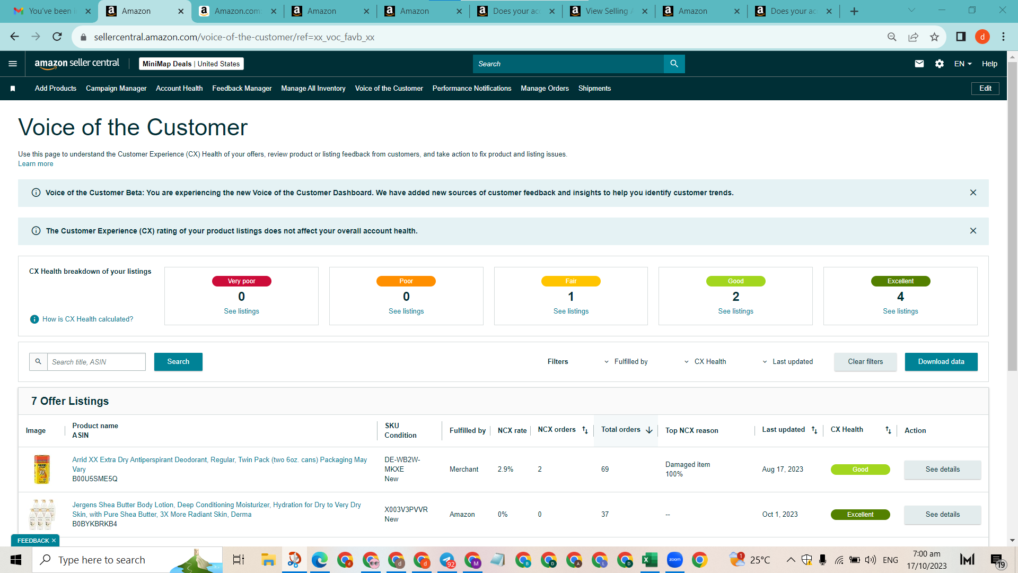Sort by NCX orders column arrows

[585, 430]
